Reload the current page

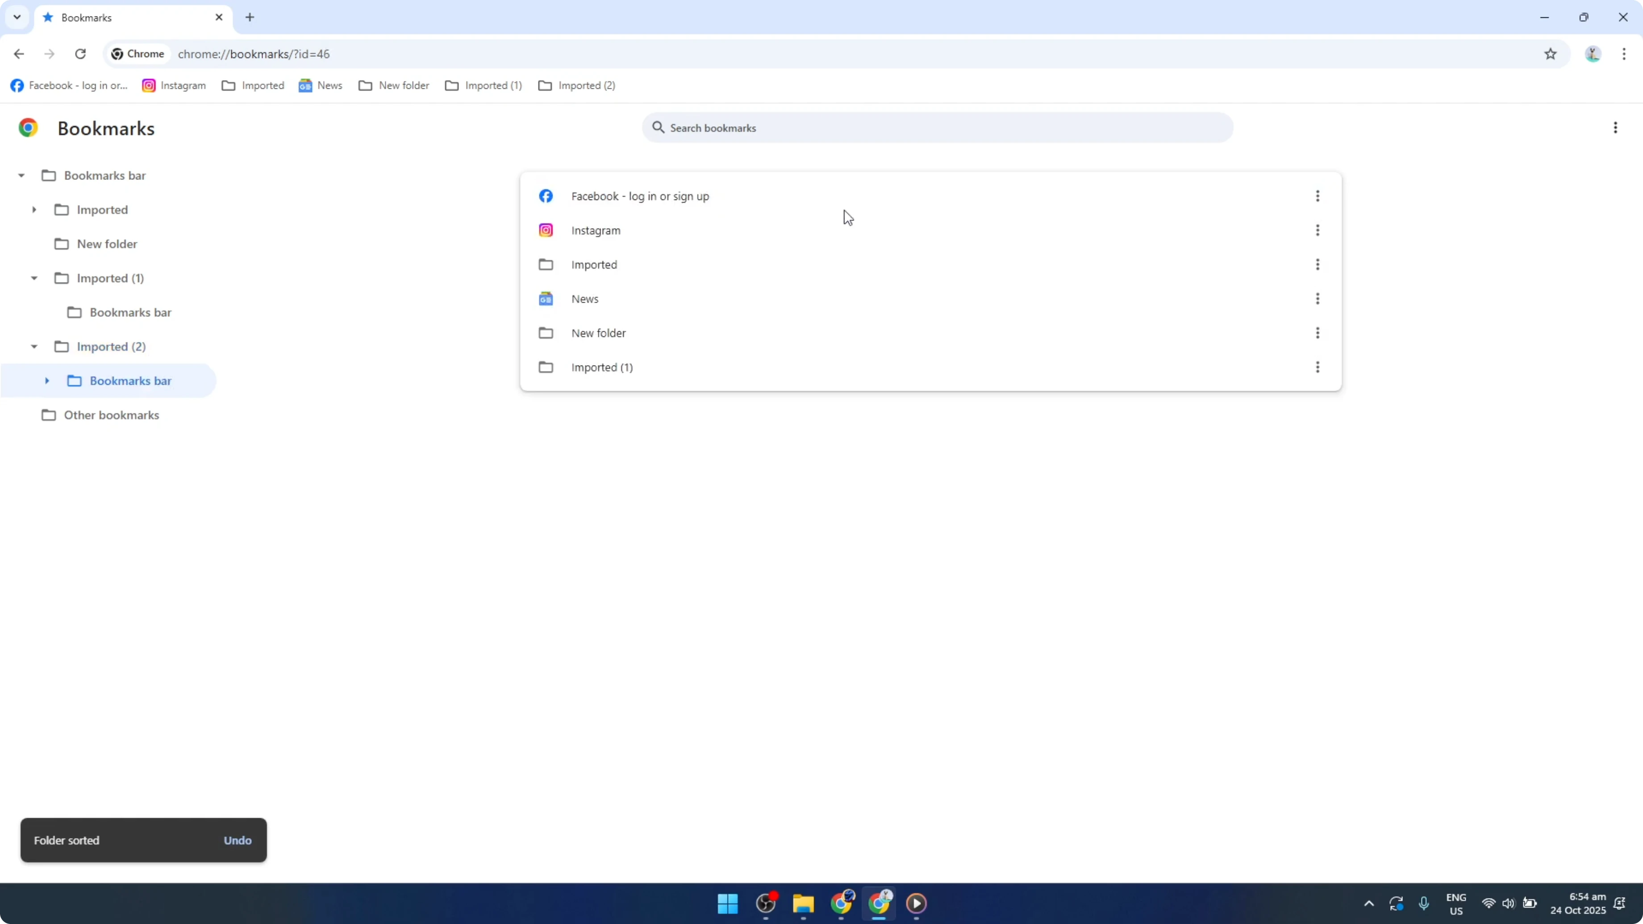(80, 54)
